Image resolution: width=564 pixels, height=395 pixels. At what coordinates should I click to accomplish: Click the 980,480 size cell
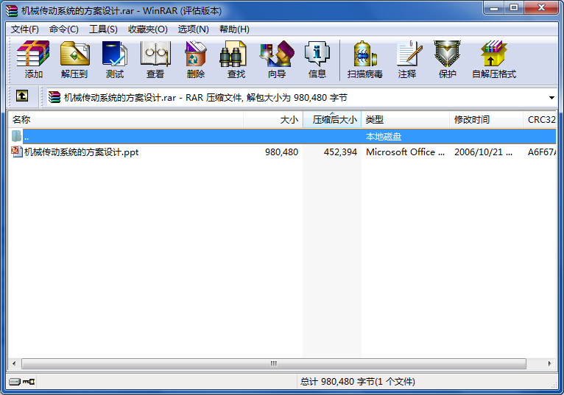(x=282, y=152)
